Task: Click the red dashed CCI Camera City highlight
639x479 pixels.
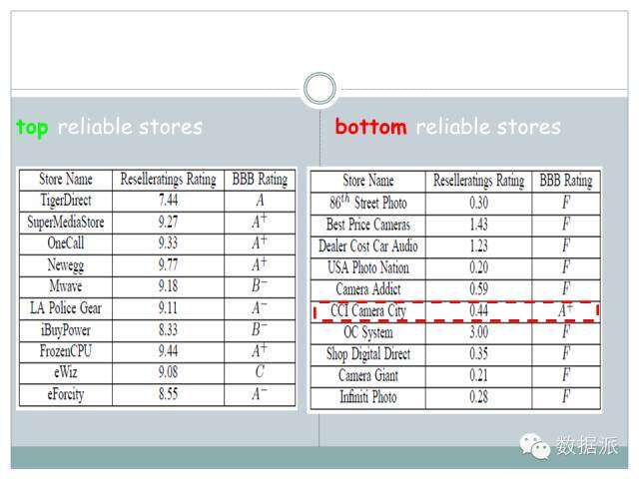Action: coord(455,311)
